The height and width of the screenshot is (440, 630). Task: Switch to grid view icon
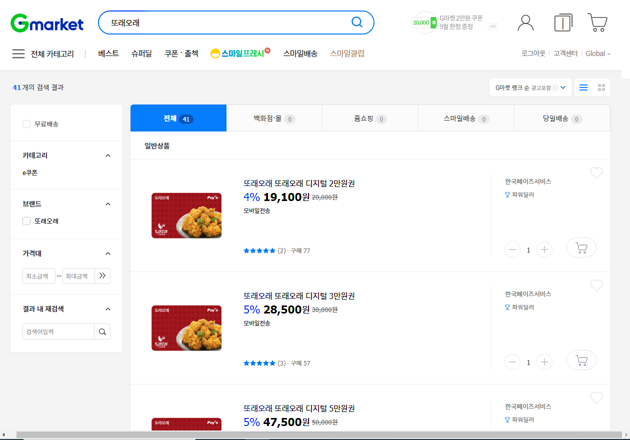pyautogui.click(x=601, y=87)
